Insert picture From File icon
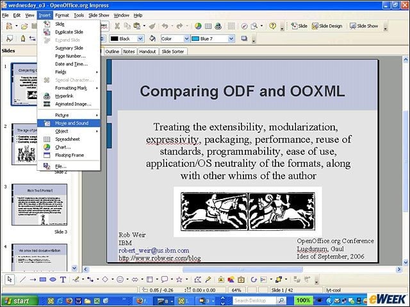 point(231,279)
